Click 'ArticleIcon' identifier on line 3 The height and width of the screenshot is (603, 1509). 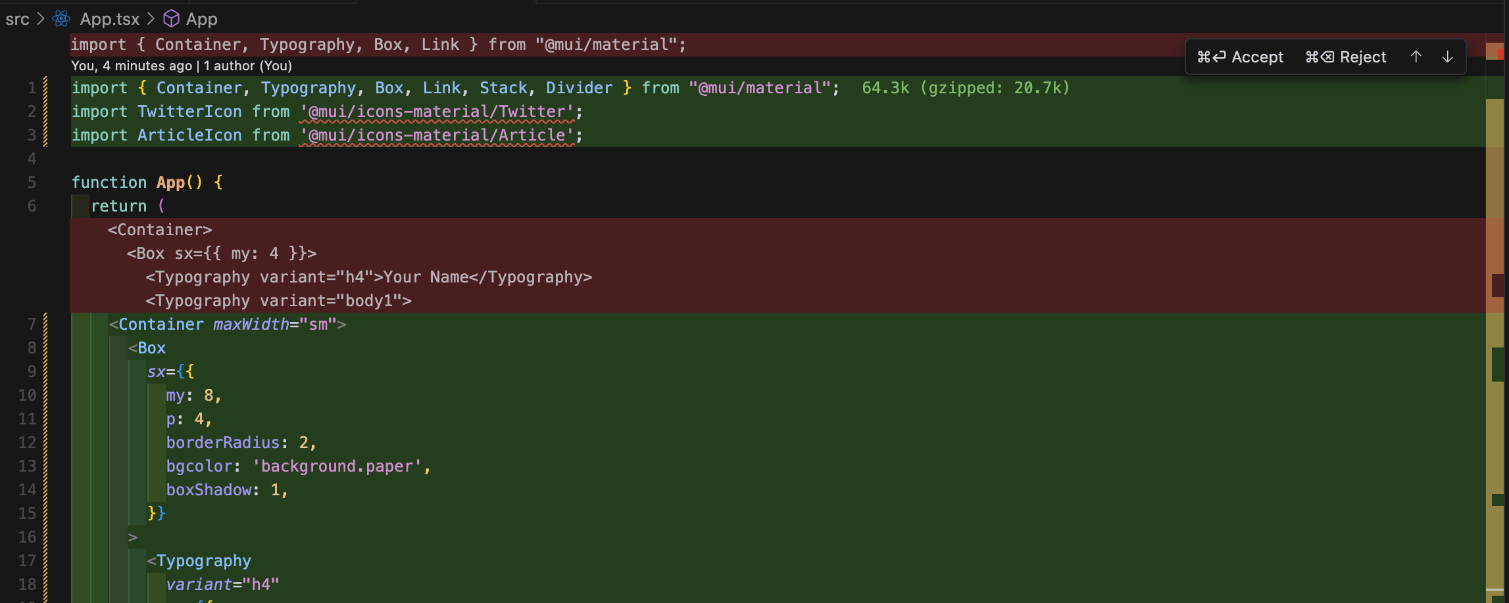189,135
